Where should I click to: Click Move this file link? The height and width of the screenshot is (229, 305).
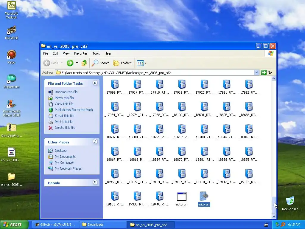(x=64, y=98)
